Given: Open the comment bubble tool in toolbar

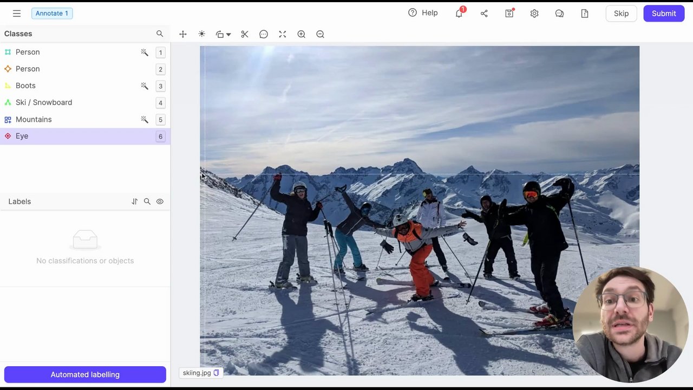Looking at the screenshot, I should pyautogui.click(x=264, y=34).
